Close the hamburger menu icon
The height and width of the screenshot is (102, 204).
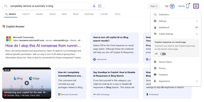pyautogui.click(x=196, y=6)
